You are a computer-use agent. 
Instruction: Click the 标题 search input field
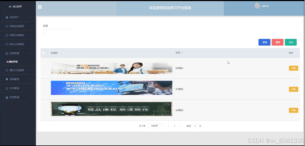[58, 32]
